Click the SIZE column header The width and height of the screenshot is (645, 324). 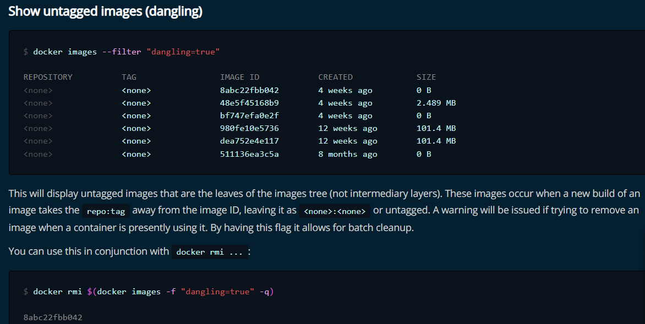click(x=426, y=78)
